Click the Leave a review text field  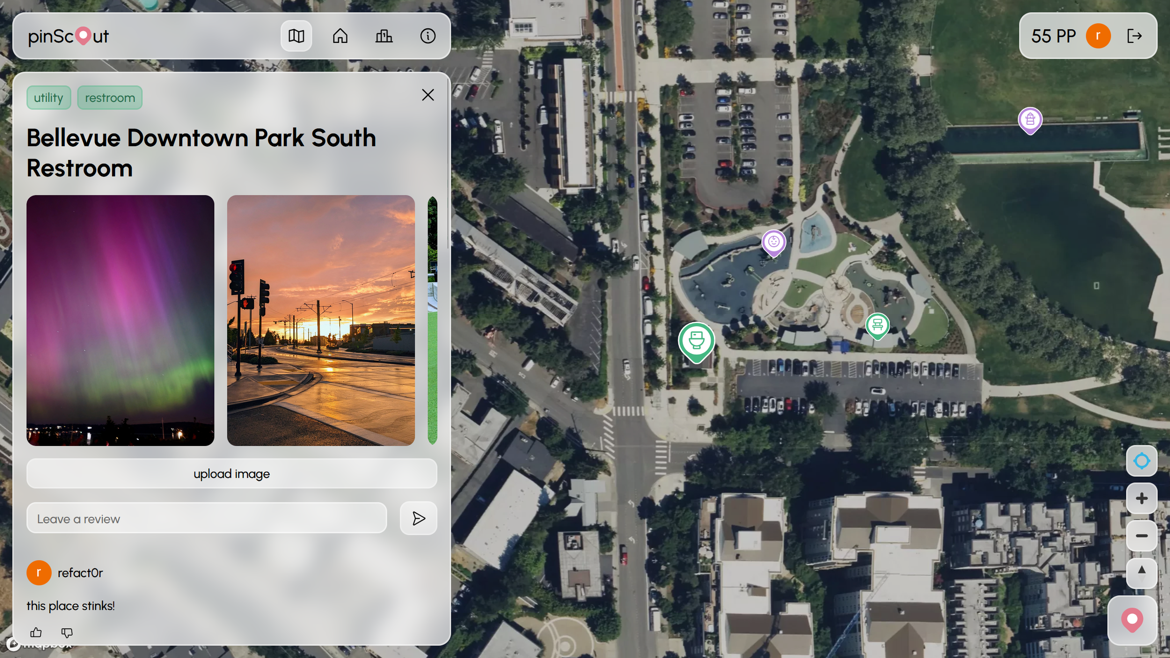click(207, 518)
